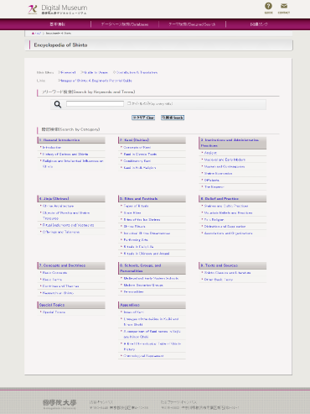This screenshot has width=310, height=414.
Task: Open the Appendices heading
Action: pos(130,305)
